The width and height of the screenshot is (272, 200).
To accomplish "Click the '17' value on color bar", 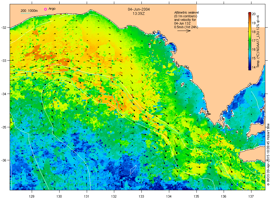I will [254, 41].
